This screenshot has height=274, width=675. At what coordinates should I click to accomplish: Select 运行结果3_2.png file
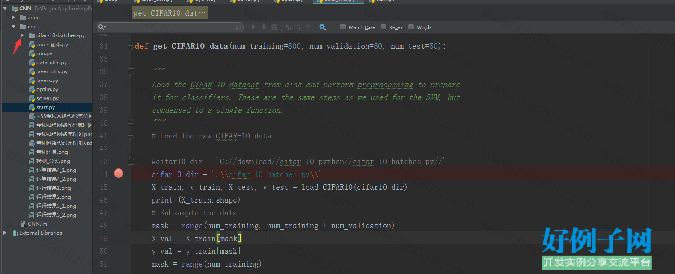pyautogui.click(x=56, y=215)
